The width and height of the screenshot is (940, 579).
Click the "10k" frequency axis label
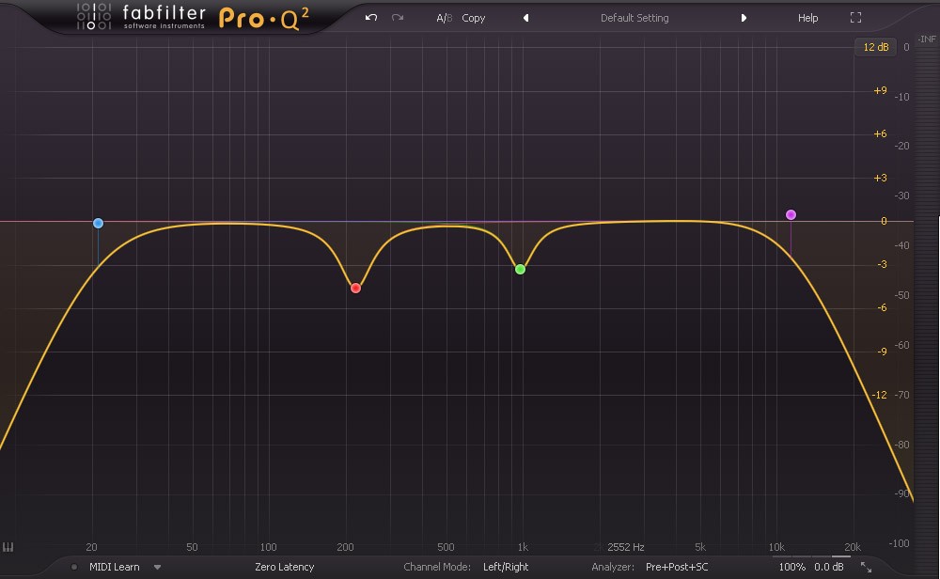776,547
